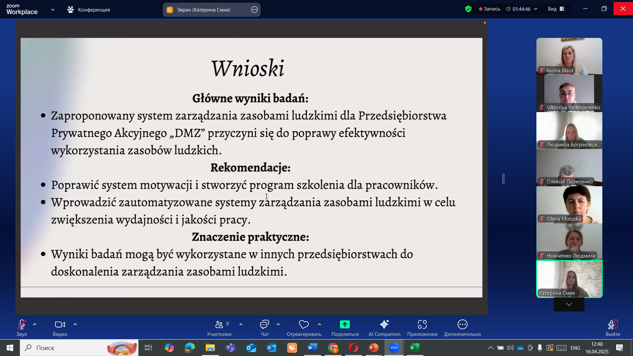Expand audio options arrow next to Звук
The height and width of the screenshot is (356, 633).
(x=35, y=324)
